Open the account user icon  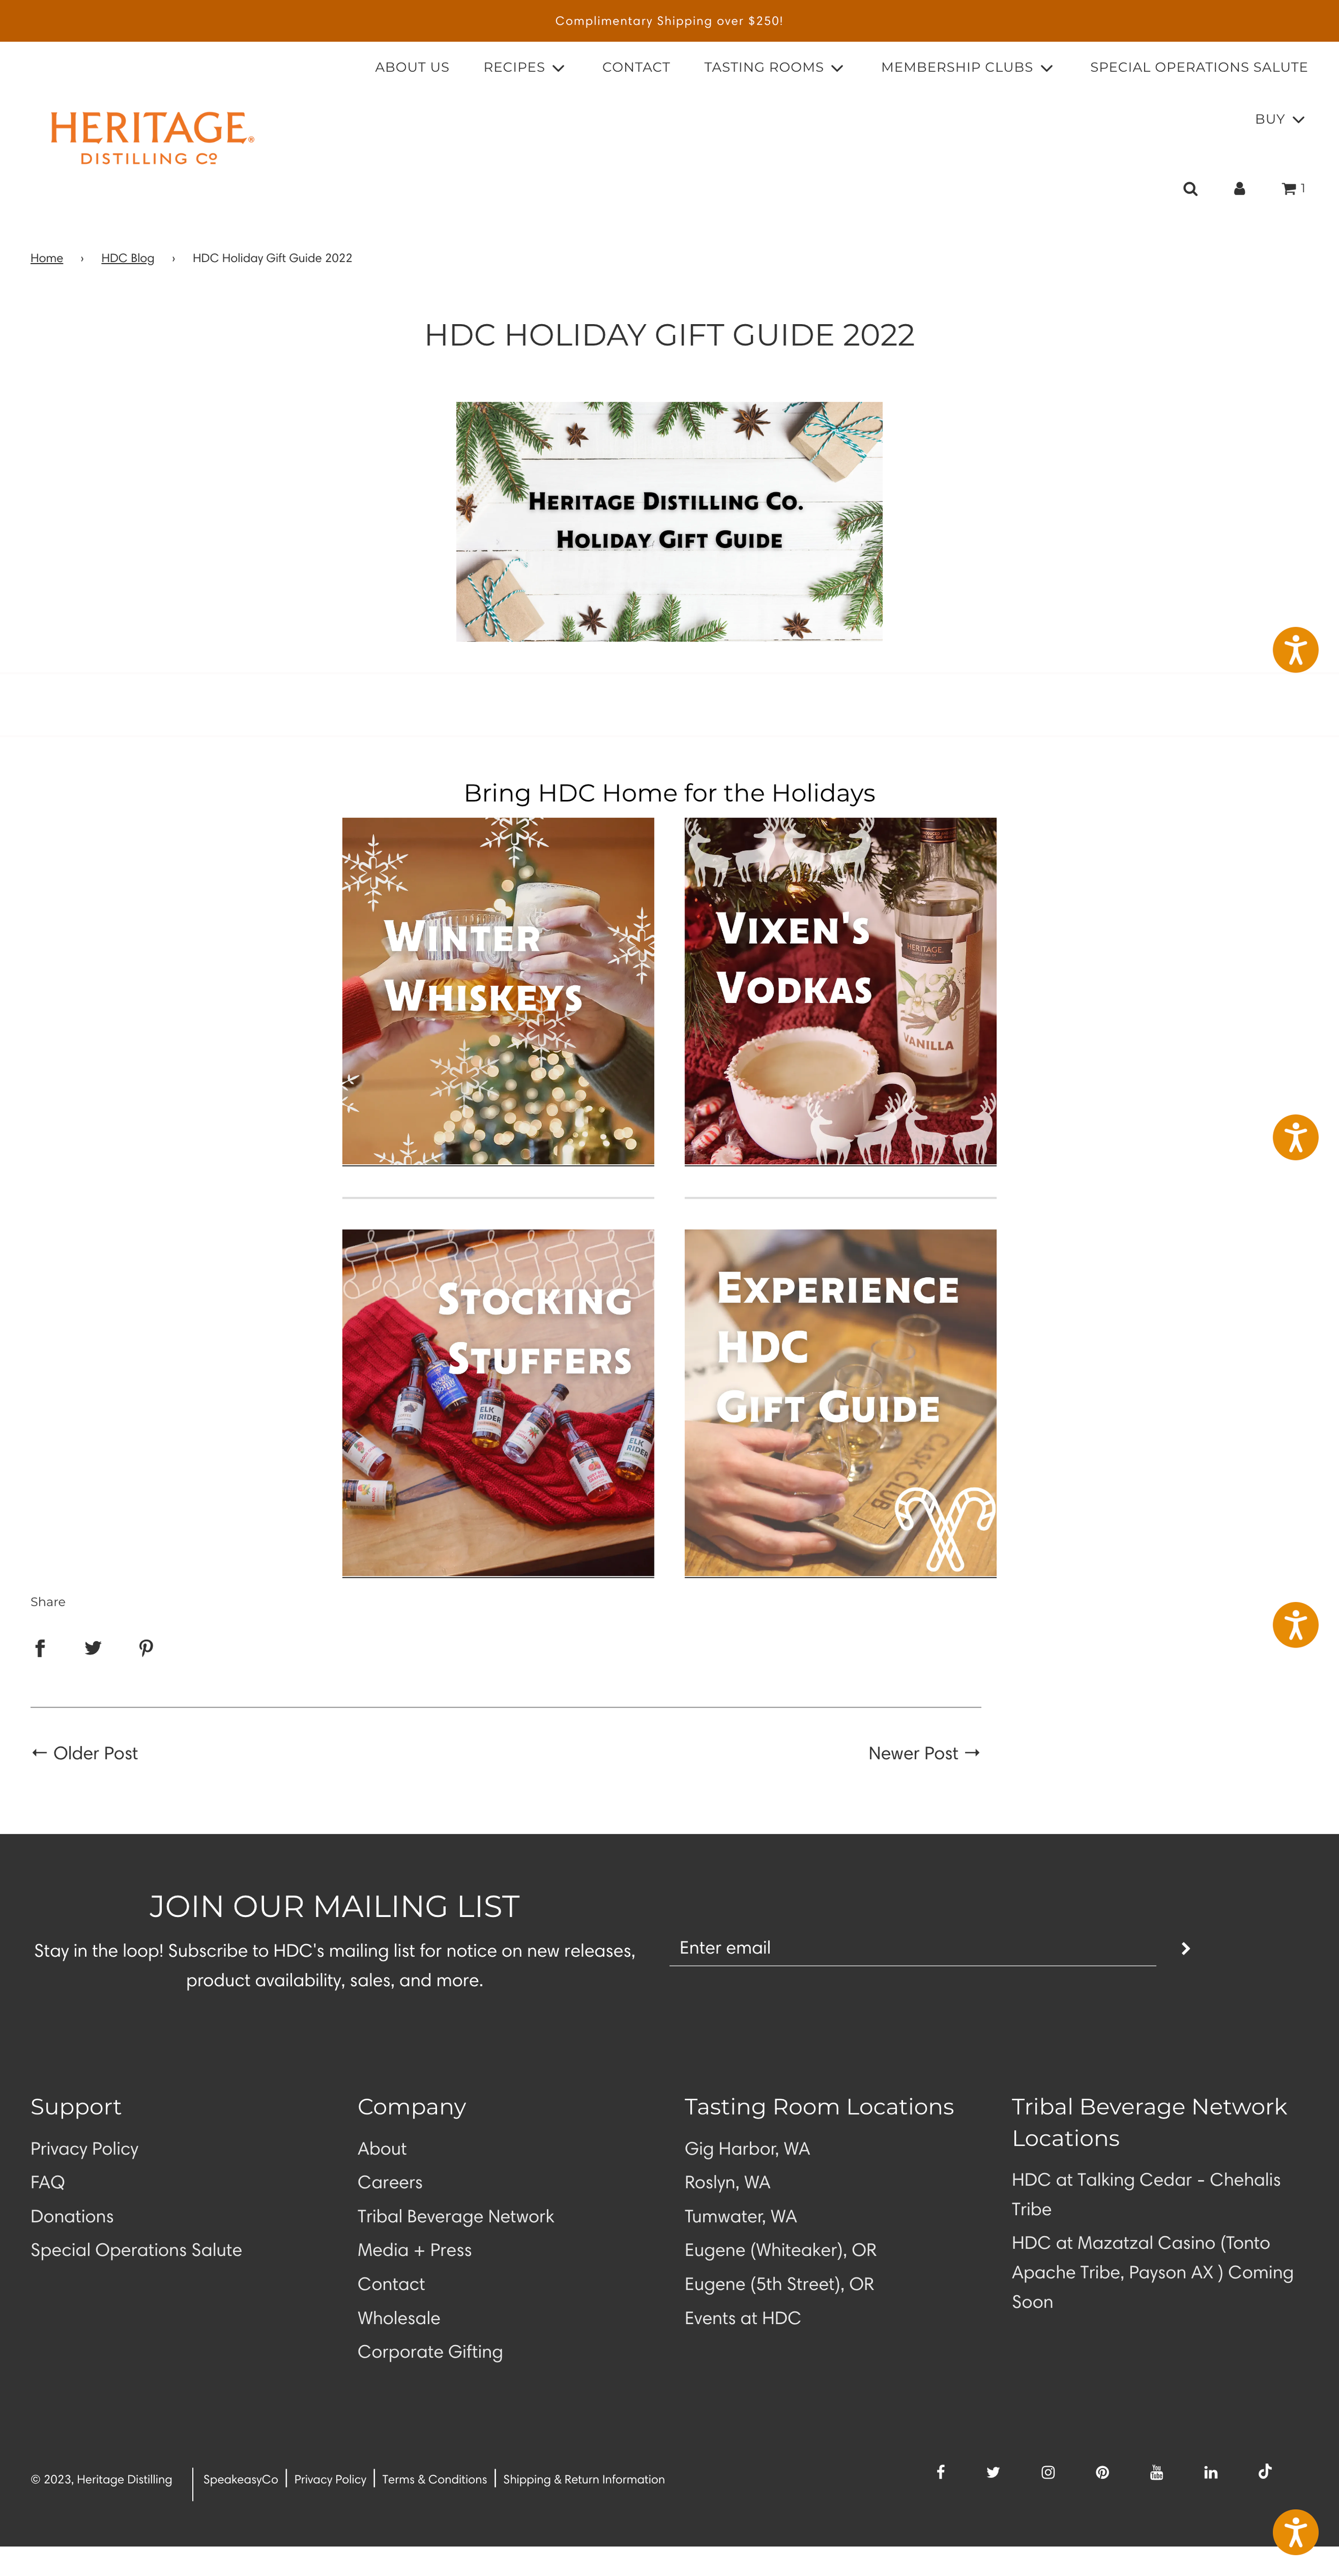(1239, 189)
